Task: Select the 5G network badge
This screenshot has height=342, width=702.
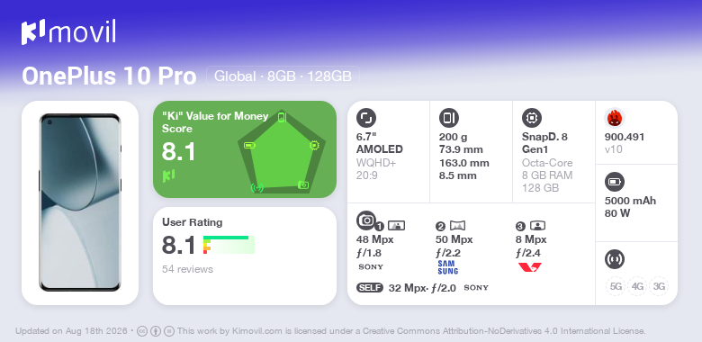Action: [x=616, y=286]
